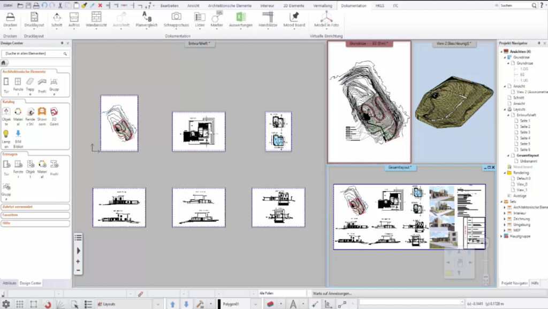Click the settings gear in bottom toolbar
The image size is (548, 309).
[6, 304]
